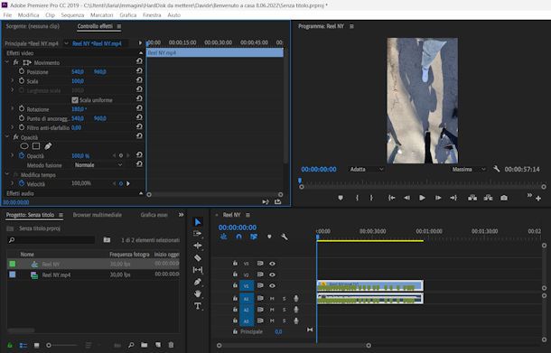Click Mark Out button
The image size is (551, 353).
(x=371, y=198)
